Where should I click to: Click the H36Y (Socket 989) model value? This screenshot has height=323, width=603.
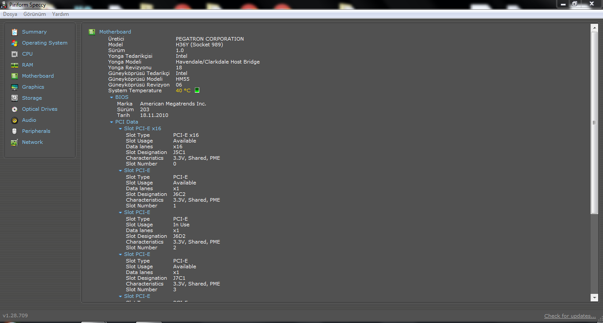[x=199, y=45]
